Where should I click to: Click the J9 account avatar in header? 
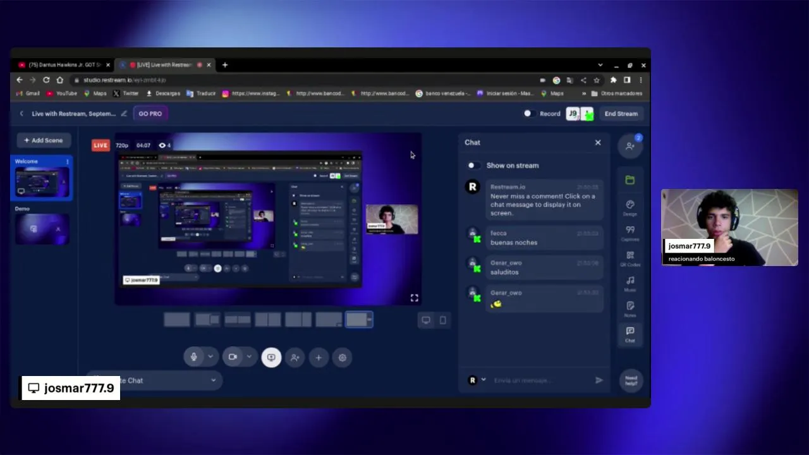573,114
